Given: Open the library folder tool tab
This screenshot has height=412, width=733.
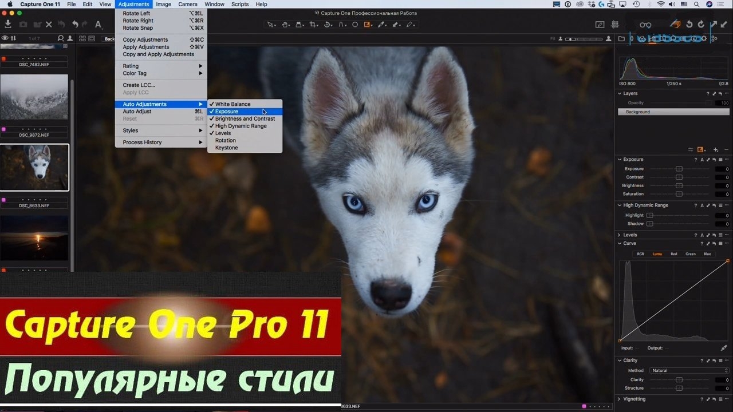Looking at the screenshot, I should coord(621,39).
